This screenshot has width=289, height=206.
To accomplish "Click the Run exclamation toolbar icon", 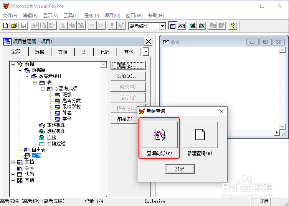I will coord(112,26).
